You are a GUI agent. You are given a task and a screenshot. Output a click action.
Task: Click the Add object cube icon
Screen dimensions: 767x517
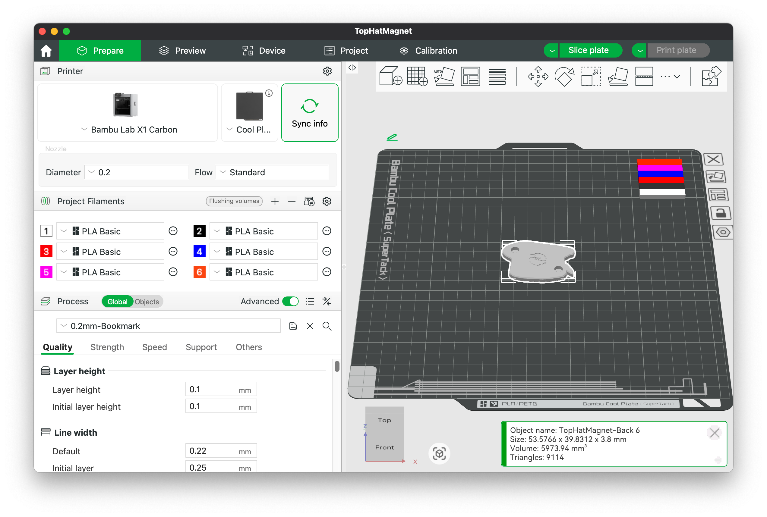pyautogui.click(x=391, y=76)
